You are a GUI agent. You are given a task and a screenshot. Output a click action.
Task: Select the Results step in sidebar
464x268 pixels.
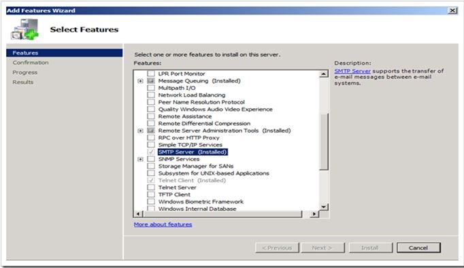[x=22, y=82]
